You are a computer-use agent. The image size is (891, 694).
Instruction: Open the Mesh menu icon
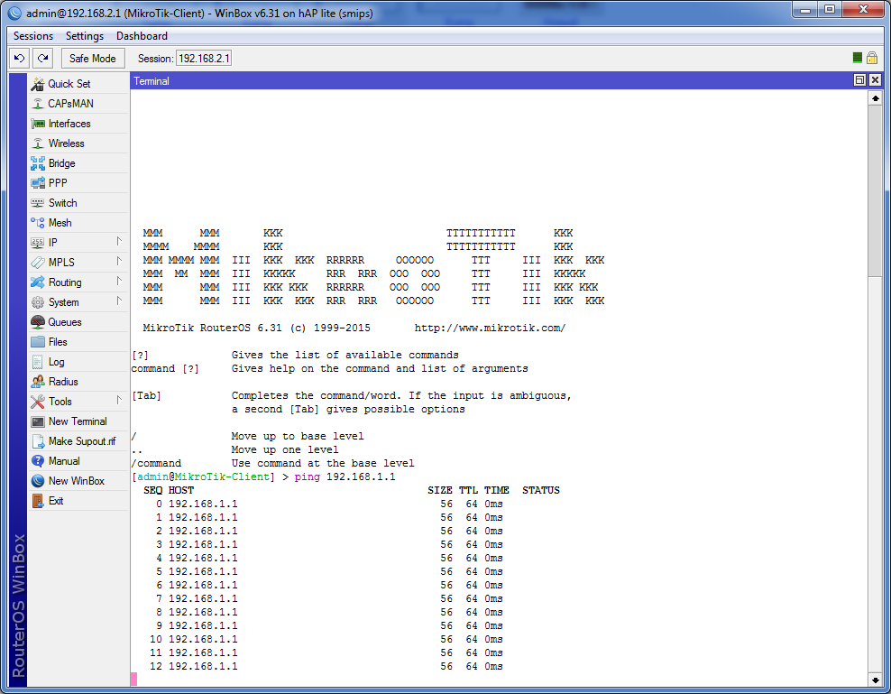(x=38, y=222)
